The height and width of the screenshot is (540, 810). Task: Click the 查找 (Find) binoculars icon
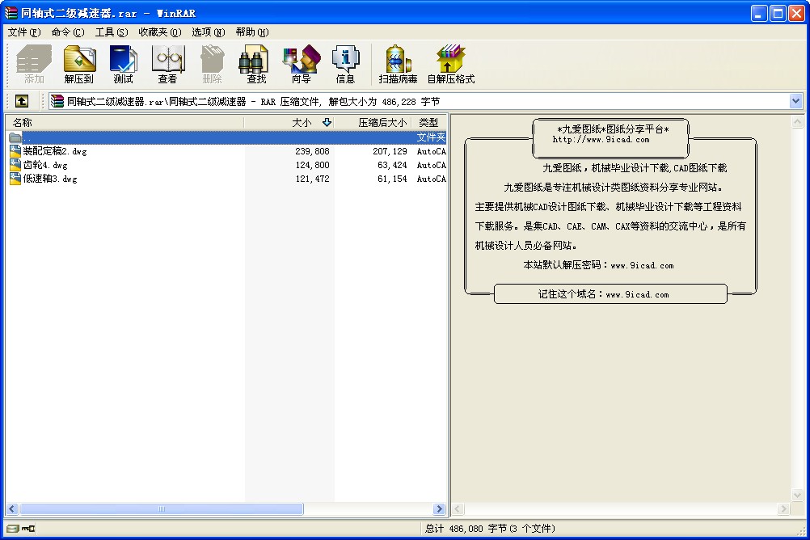(256, 64)
